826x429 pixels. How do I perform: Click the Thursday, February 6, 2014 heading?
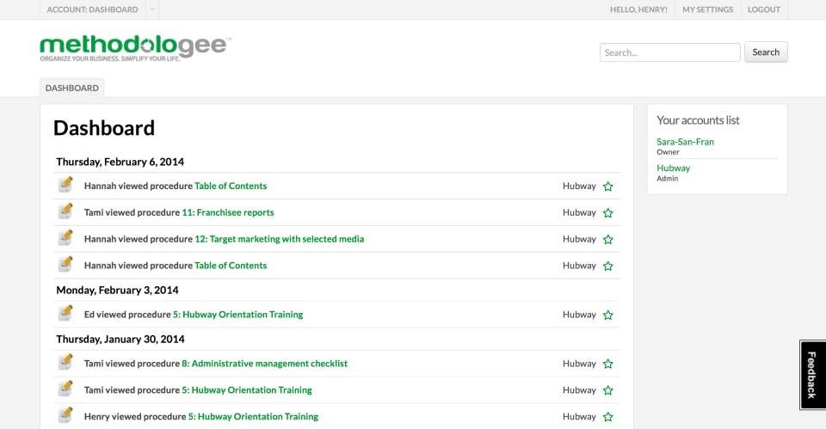coord(120,162)
